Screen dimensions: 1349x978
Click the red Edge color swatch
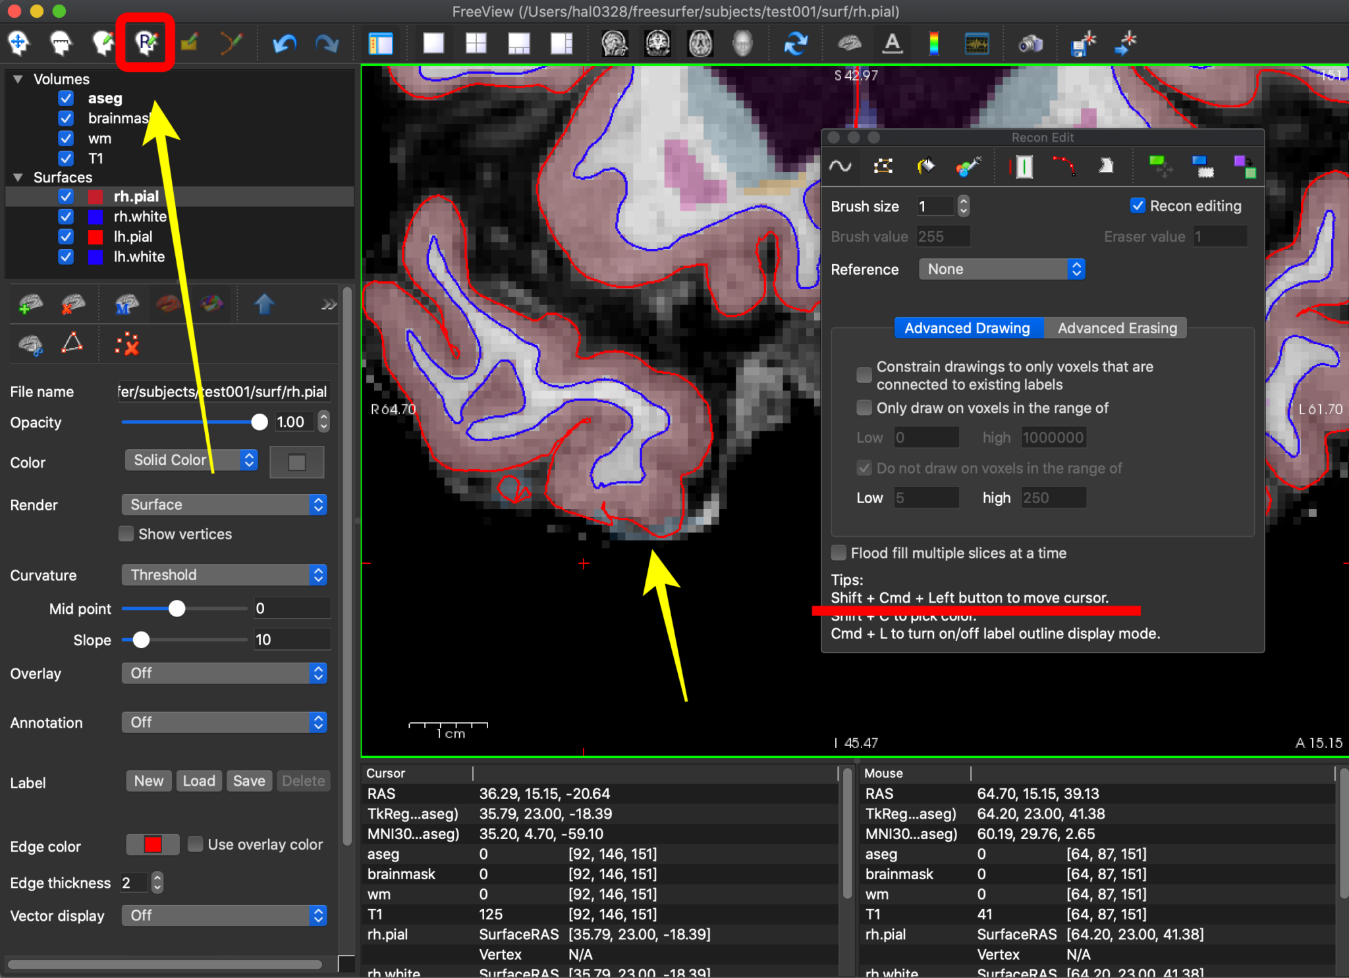coord(153,844)
